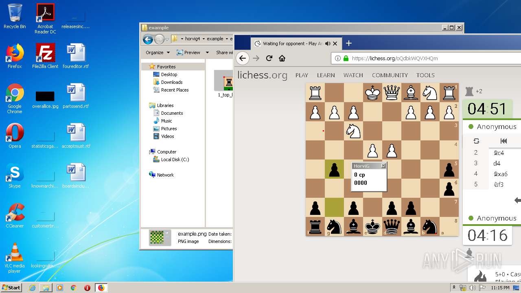Select the white knight on the third rank
Screen dimensions: 521x293
353,131
